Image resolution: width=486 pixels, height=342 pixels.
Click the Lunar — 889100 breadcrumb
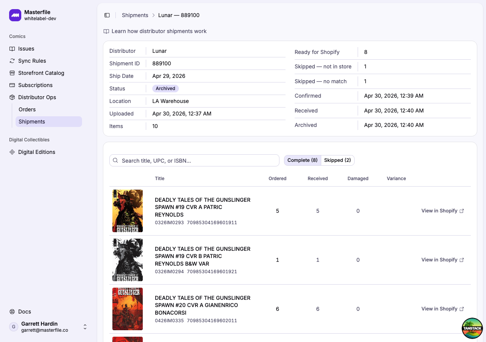click(179, 15)
